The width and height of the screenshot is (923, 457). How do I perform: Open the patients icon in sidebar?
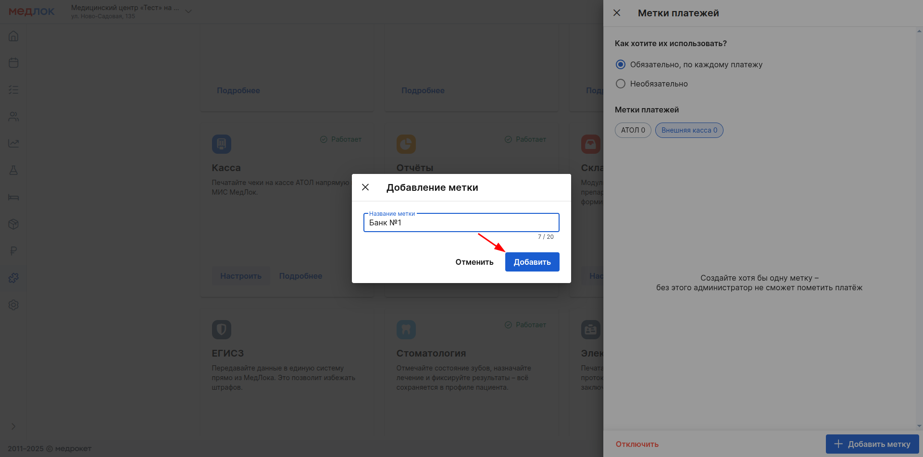click(13, 117)
